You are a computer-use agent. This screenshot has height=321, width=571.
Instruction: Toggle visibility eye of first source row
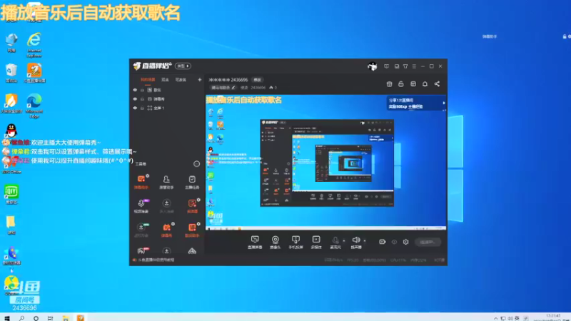pyautogui.click(x=135, y=90)
